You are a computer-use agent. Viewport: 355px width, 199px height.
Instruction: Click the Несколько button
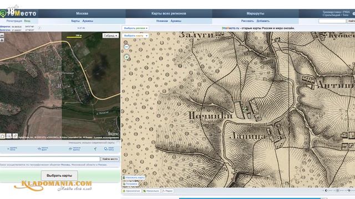coord(151,191)
